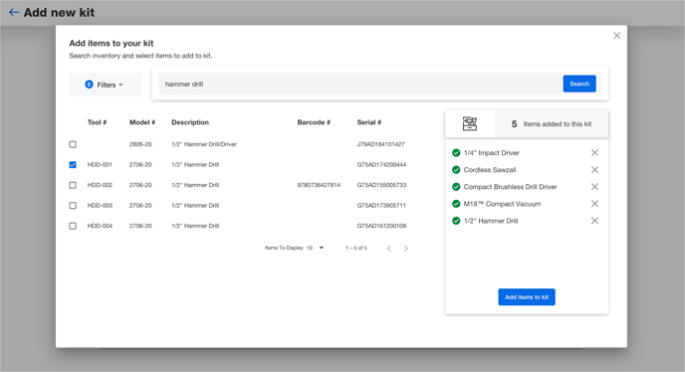Click the Add new kit page title

[59, 13]
